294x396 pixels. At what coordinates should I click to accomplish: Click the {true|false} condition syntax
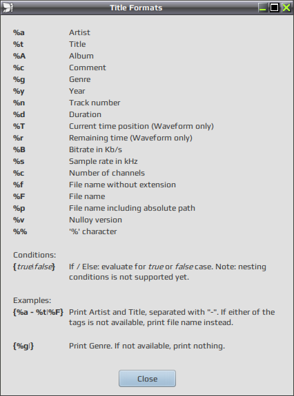click(x=34, y=267)
